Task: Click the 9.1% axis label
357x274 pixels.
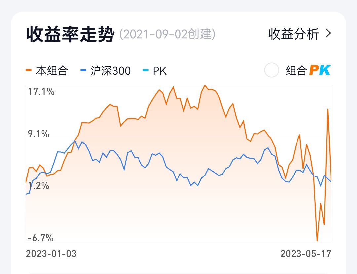Action: click(x=39, y=134)
